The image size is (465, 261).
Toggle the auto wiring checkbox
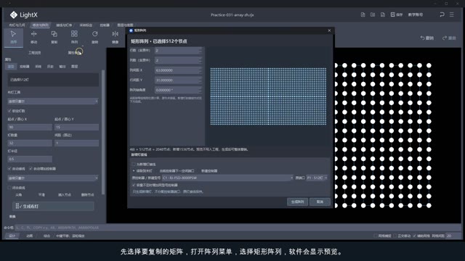coord(9,169)
